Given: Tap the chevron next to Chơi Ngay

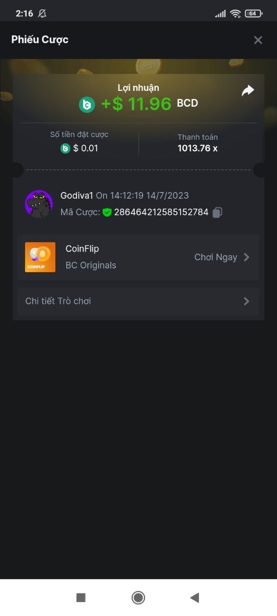Looking at the screenshot, I should point(247,257).
